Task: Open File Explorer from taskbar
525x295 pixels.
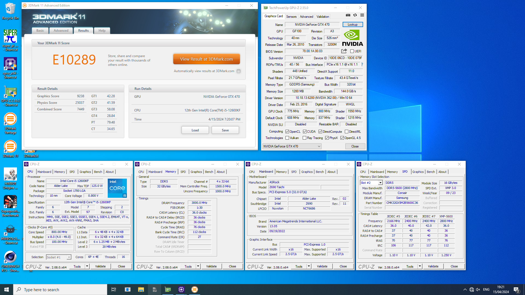Action: click(x=141, y=290)
